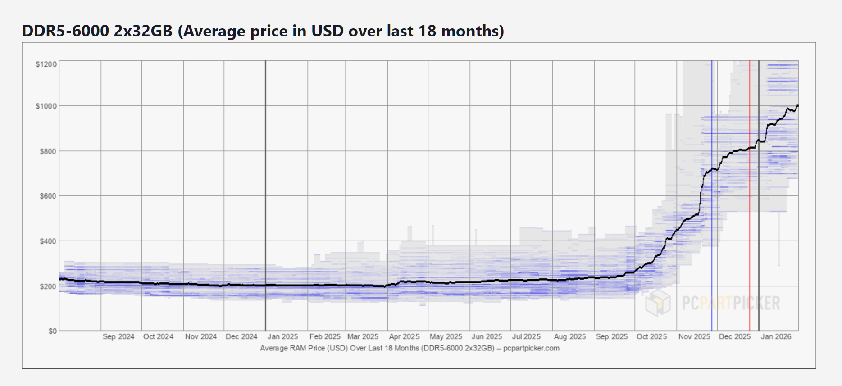Click the Jan 2026 x-axis label
The height and width of the screenshot is (386, 842).
point(776,336)
